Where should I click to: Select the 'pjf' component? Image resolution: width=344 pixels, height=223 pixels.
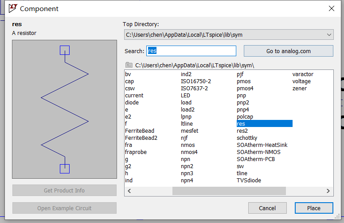tap(240, 74)
